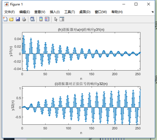Click the bottom y32(n) stem plot axes

(81, 105)
